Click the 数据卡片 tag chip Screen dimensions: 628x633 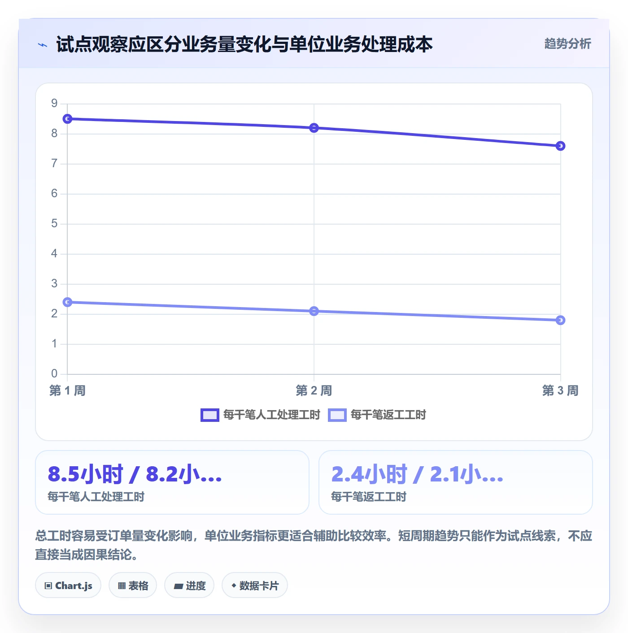tap(255, 585)
